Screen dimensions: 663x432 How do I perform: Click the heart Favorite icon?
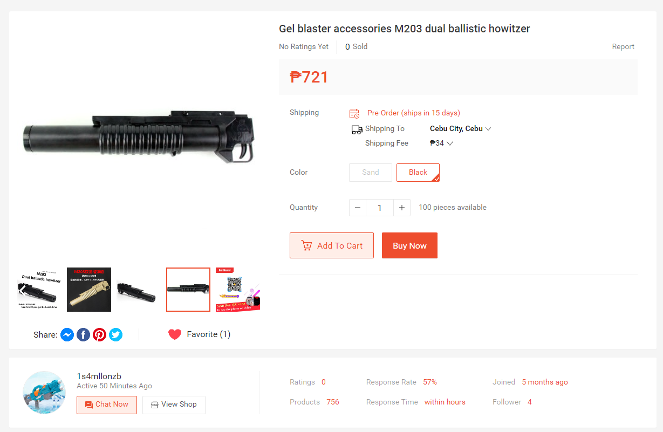175,334
